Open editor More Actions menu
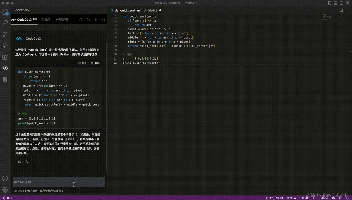Image resolution: width=352 pixels, height=200 pixels. [347, 10]
